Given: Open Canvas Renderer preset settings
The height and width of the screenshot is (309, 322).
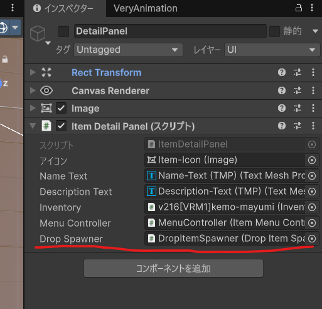Looking at the screenshot, I should pyautogui.click(x=298, y=90).
